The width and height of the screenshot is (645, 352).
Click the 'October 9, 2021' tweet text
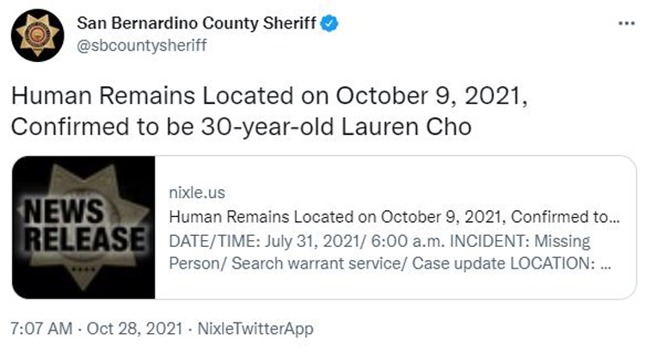tap(432, 96)
